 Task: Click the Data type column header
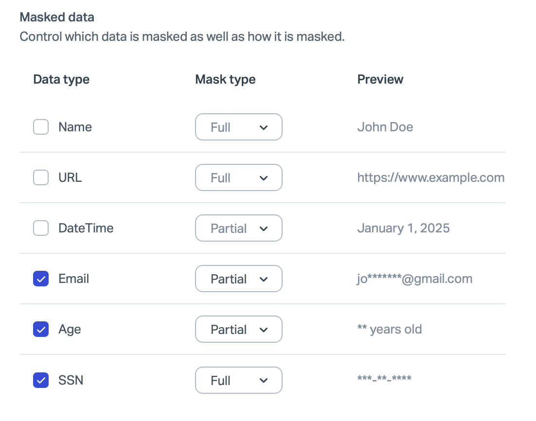click(x=61, y=79)
